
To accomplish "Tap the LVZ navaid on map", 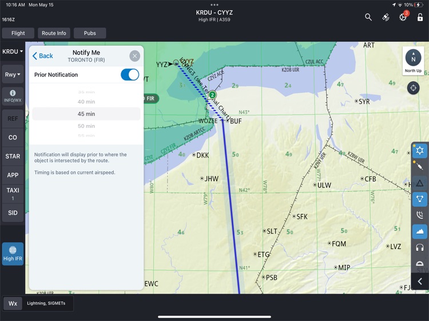I will point(394,247).
